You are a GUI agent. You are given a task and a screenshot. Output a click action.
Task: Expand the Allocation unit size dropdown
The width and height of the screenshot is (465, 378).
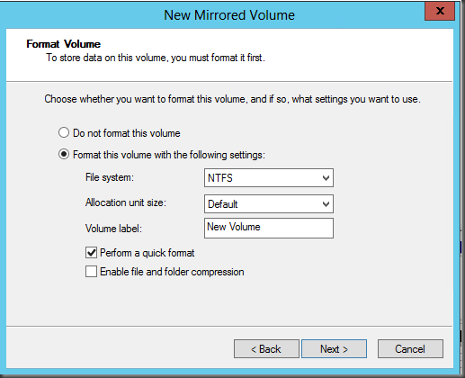coord(269,204)
